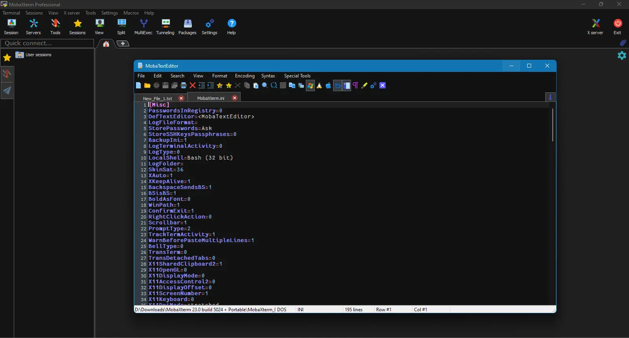Screen dimensions: 629x338
Task: Select the User sessions folder
Action: click(34, 55)
